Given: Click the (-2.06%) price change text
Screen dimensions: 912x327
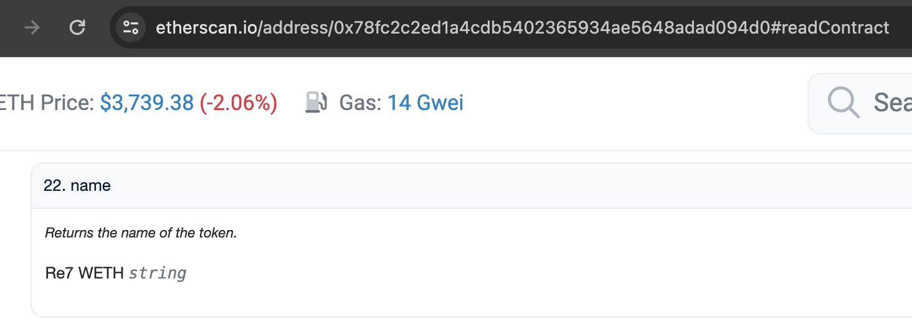Looking at the screenshot, I should pyautogui.click(x=238, y=103).
